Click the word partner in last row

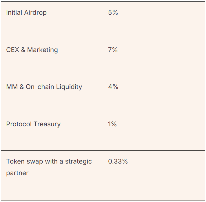17,173
